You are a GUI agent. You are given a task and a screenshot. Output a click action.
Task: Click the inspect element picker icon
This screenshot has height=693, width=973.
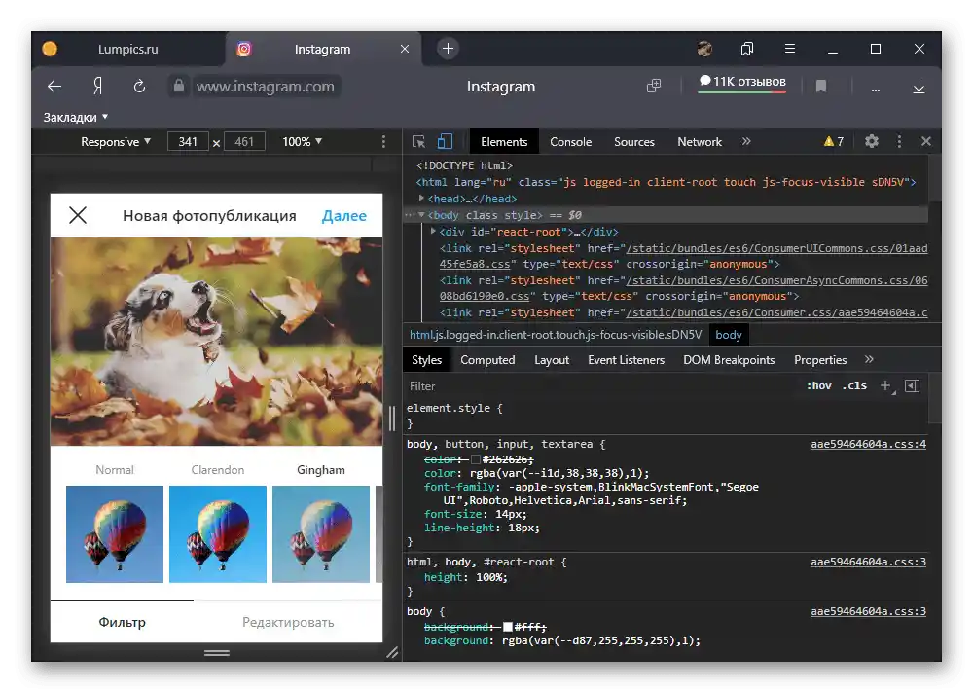point(419,142)
